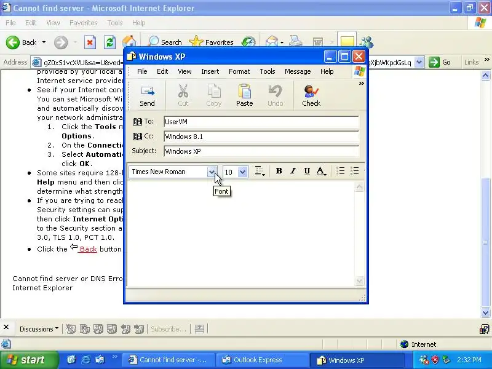
Task: Expand the Links bar chevron
Action: tap(487, 59)
